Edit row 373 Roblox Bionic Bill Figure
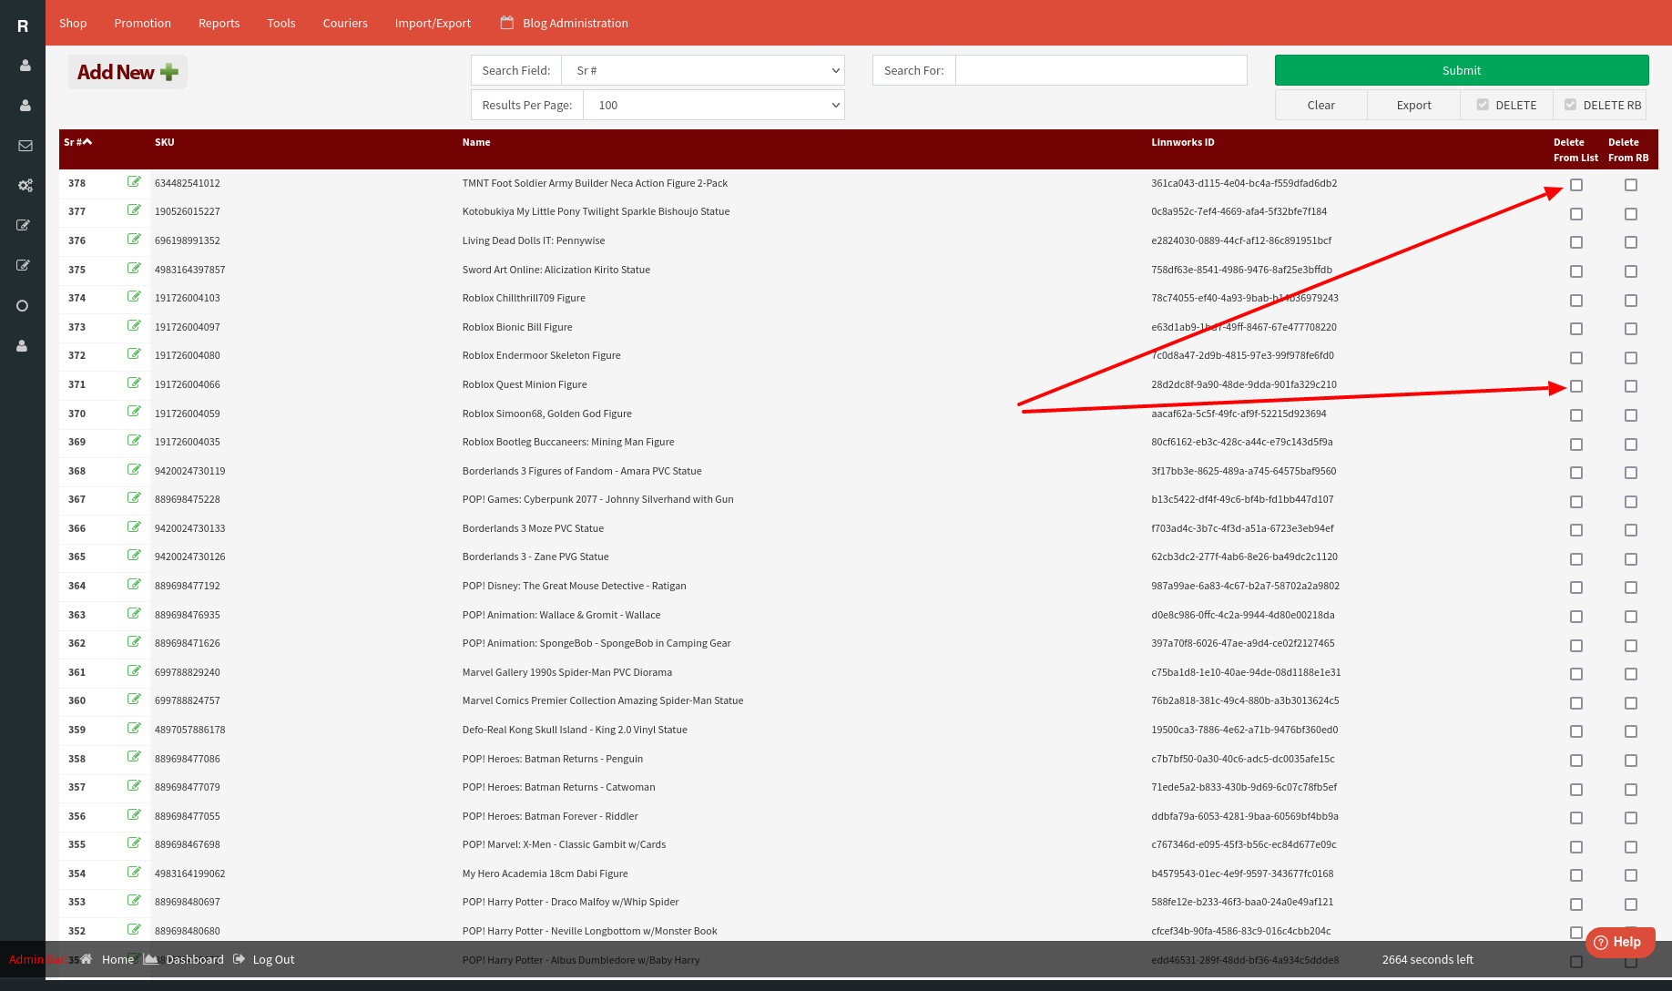The width and height of the screenshot is (1672, 991). tap(134, 325)
